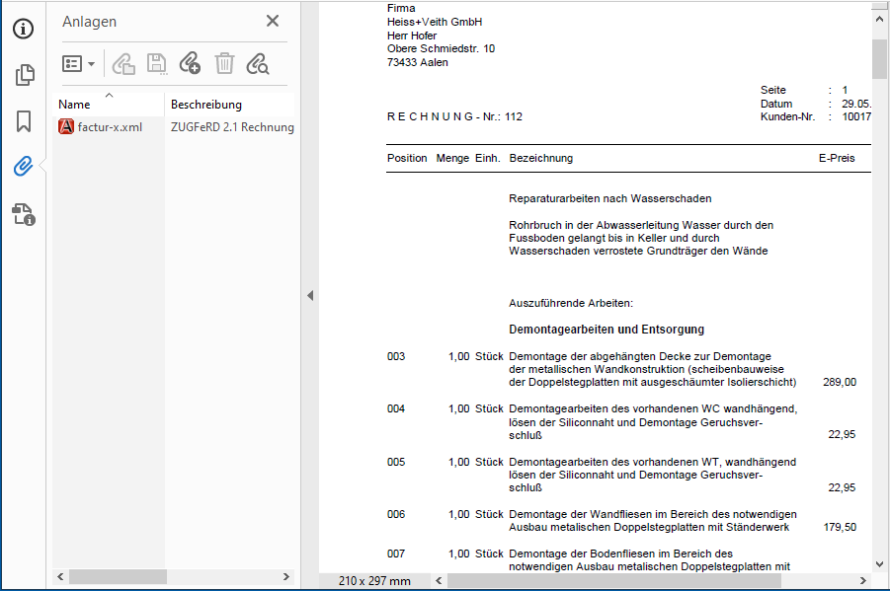The width and height of the screenshot is (890, 591).
Task: Sort by the Beschreibung column header
Action: coord(206,104)
